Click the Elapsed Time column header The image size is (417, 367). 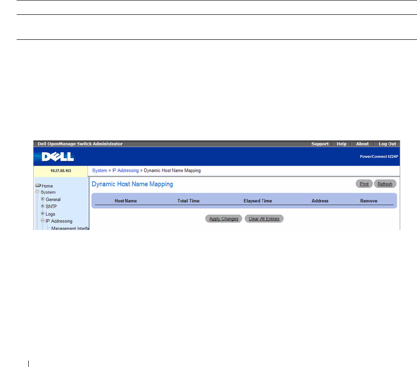pos(258,201)
